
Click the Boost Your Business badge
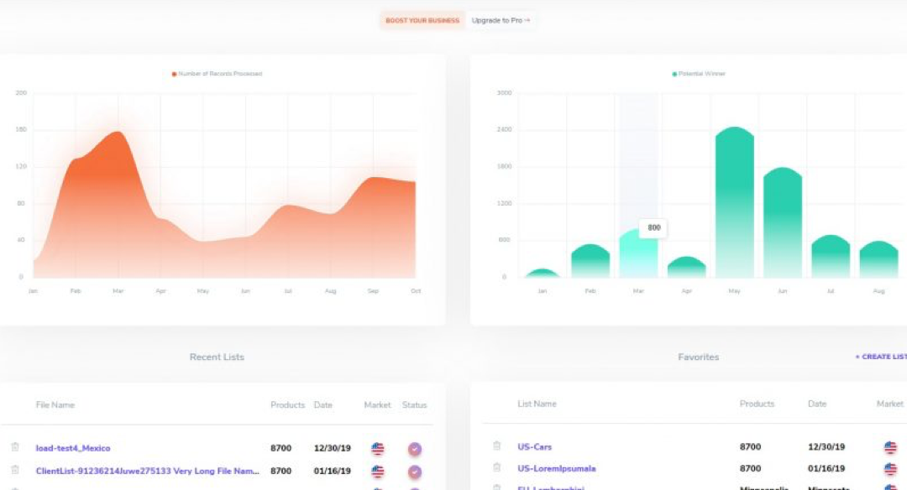pos(422,20)
